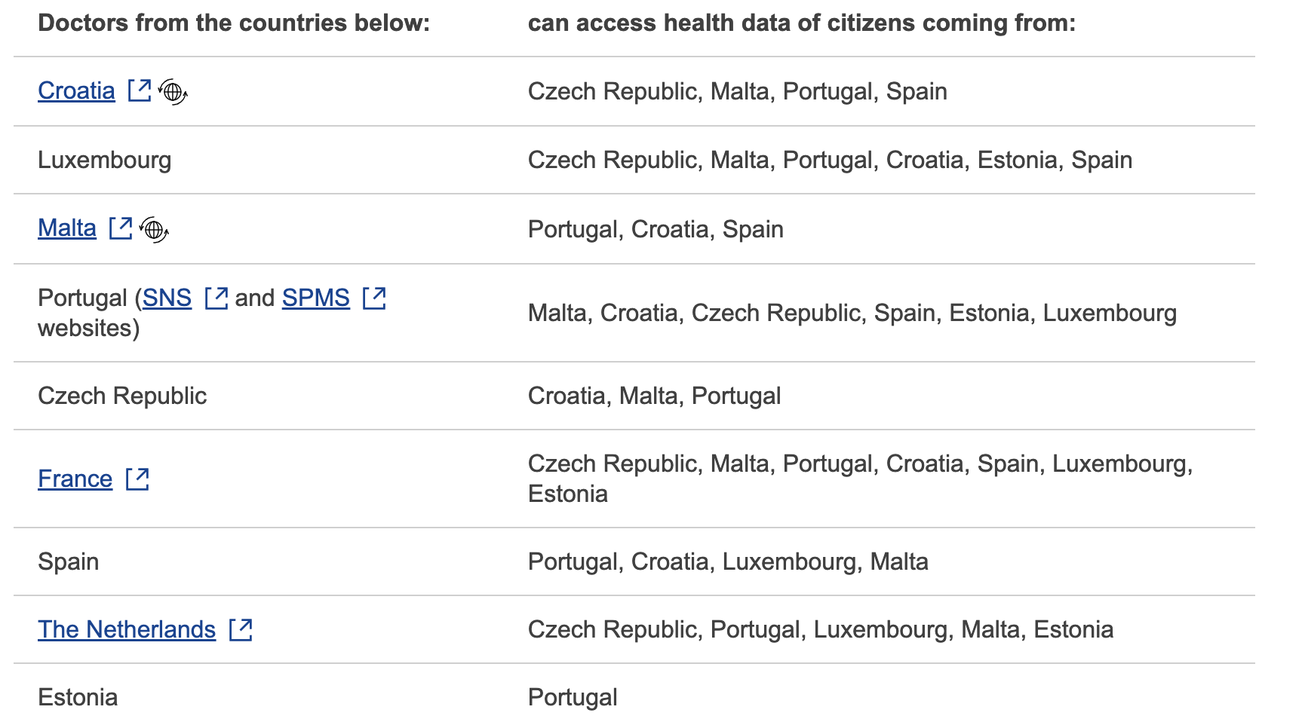1305x725 pixels.
Task: Open the France link
Action: [75, 479]
